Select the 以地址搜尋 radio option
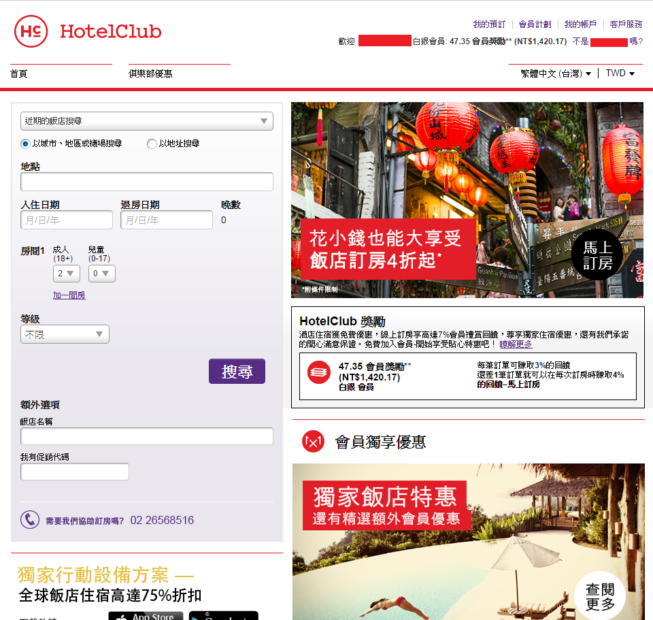 tap(152, 144)
